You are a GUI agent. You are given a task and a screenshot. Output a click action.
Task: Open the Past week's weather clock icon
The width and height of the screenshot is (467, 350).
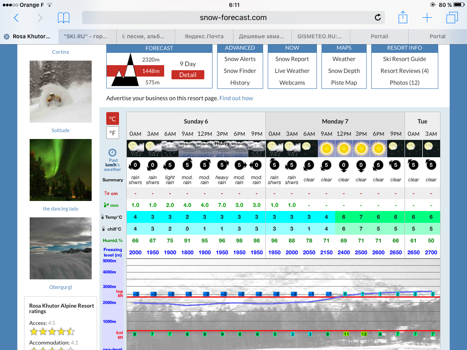(112, 153)
